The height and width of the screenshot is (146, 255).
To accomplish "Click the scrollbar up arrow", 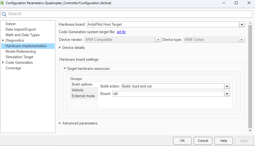I will click(x=250, y=23).
